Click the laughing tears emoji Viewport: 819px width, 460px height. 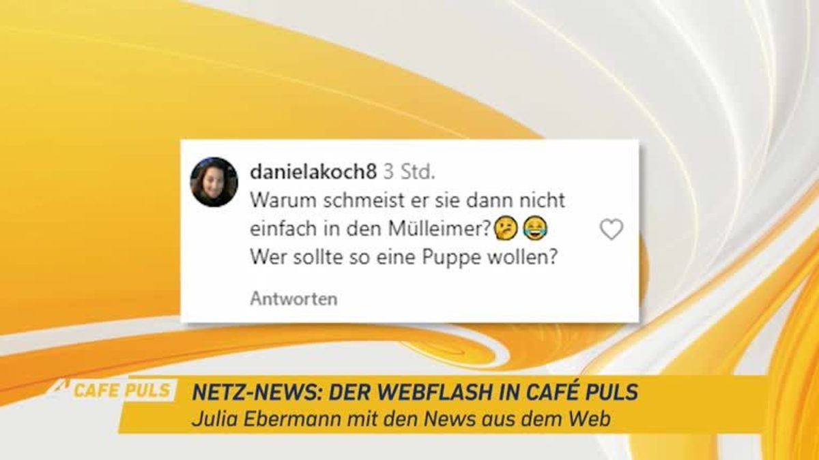pos(535,230)
